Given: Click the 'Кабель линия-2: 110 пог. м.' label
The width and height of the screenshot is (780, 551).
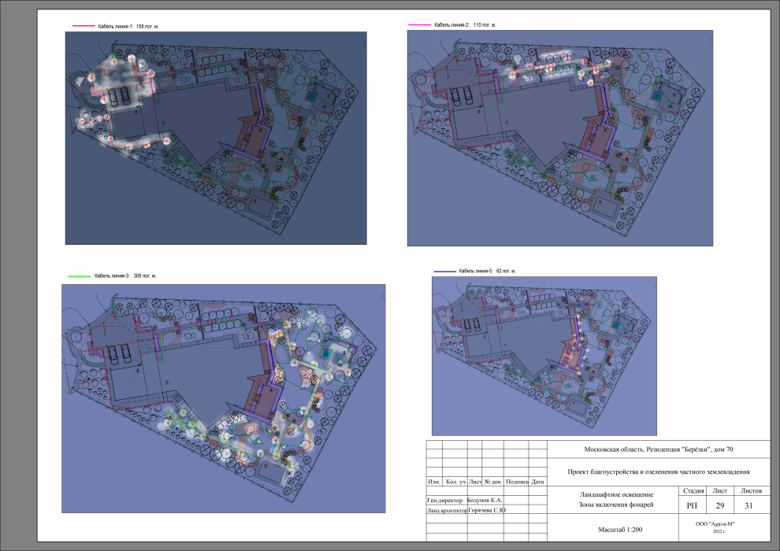Looking at the screenshot, I should tap(465, 25).
